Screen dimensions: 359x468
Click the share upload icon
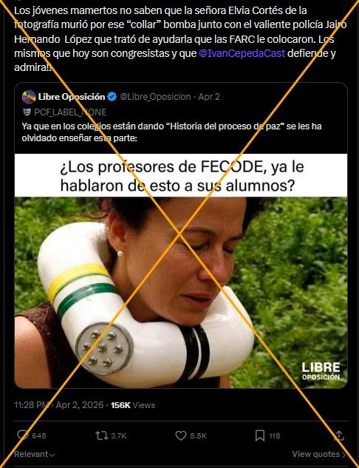[x=339, y=435]
